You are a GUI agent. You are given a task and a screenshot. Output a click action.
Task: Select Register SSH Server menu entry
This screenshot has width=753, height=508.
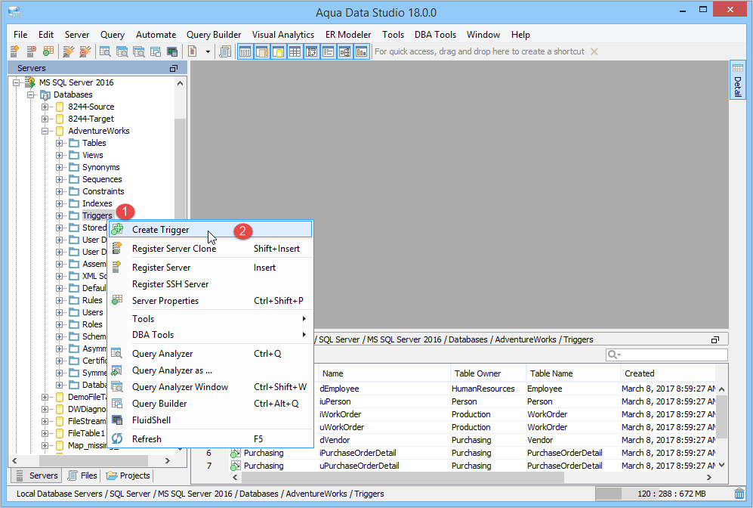click(x=211, y=284)
